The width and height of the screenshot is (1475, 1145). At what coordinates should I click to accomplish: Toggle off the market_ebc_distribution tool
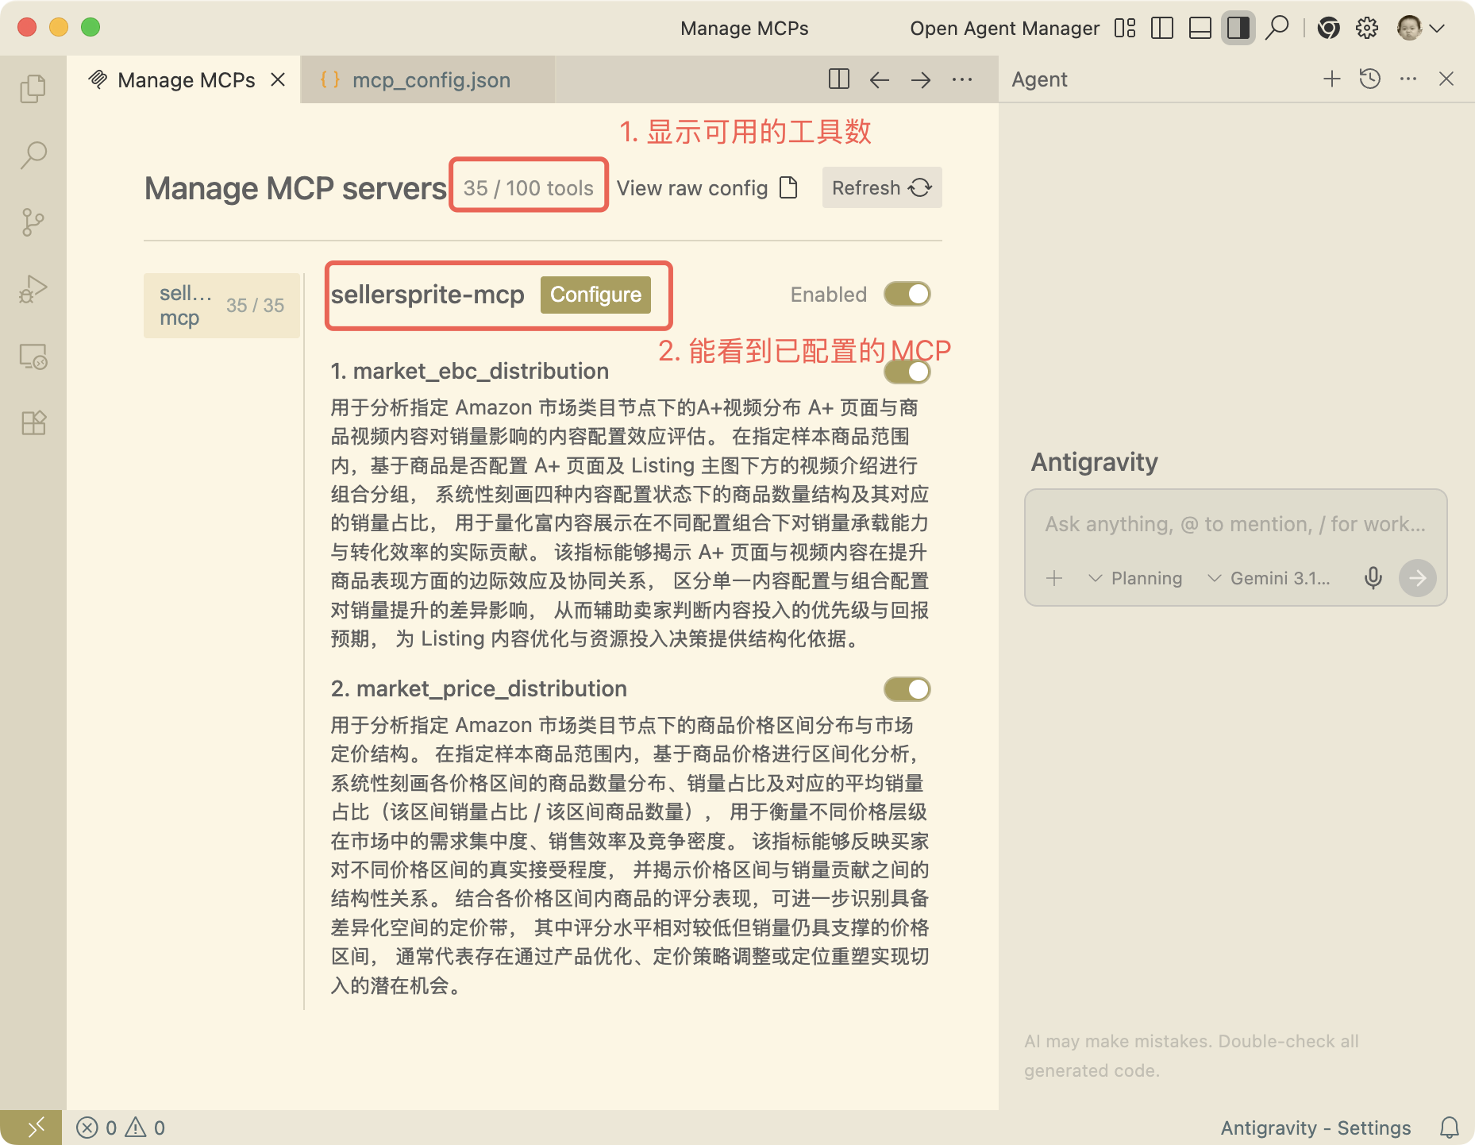pyautogui.click(x=907, y=372)
